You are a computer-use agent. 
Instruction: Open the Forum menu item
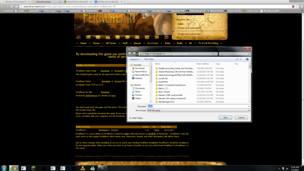tap(96, 43)
